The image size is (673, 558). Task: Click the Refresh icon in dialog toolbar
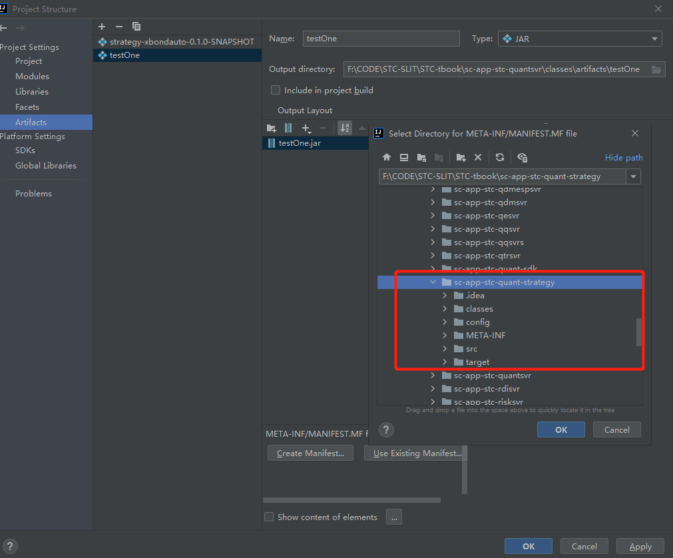pyautogui.click(x=500, y=157)
